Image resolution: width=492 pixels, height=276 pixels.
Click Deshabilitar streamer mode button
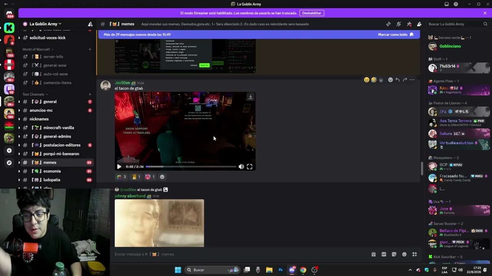pyautogui.click(x=312, y=13)
